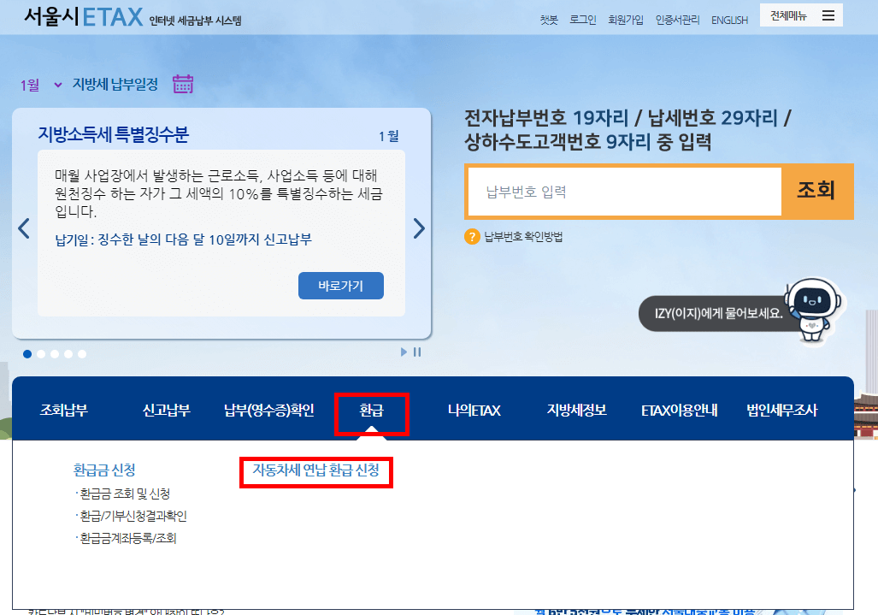Open 자동차세 연납 환급 신청 link

point(316,471)
